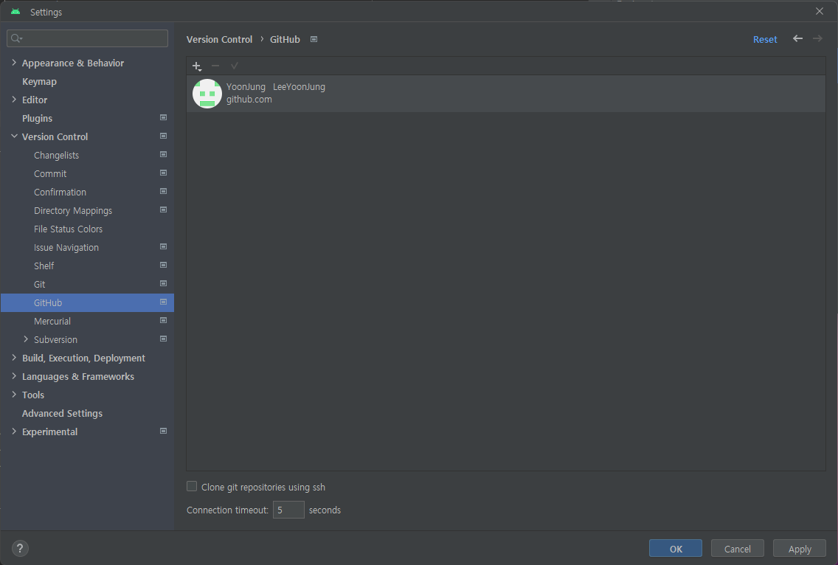Select the YoonJung LeeYoonJung account row
The image size is (838, 565).
[x=505, y=94]
